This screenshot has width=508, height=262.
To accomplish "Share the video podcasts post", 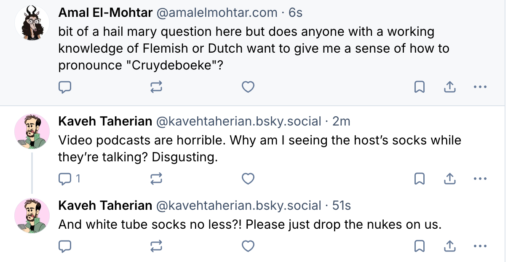I will tap(449, 179).
